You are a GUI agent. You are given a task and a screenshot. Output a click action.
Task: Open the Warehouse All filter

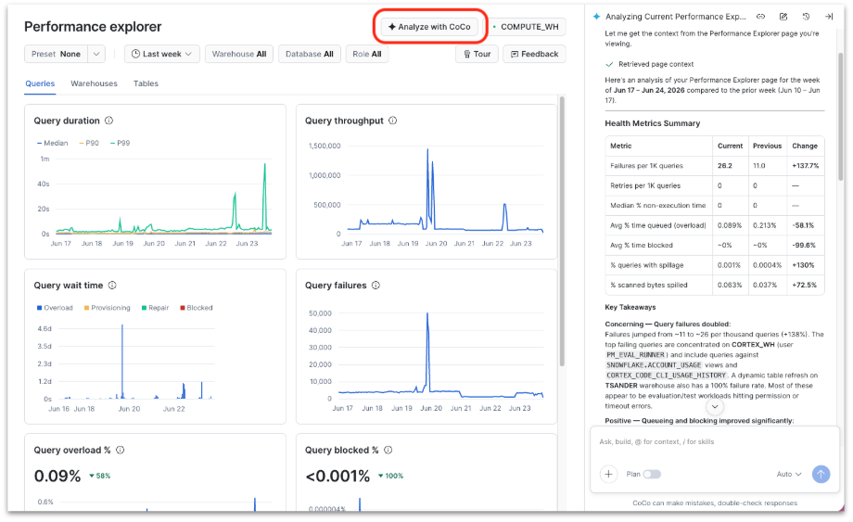(x=239, y=54)
